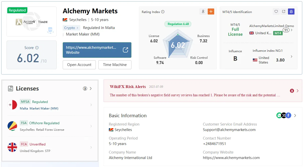Click the Alchemy International Ltd company name

(x=130, y=158)
